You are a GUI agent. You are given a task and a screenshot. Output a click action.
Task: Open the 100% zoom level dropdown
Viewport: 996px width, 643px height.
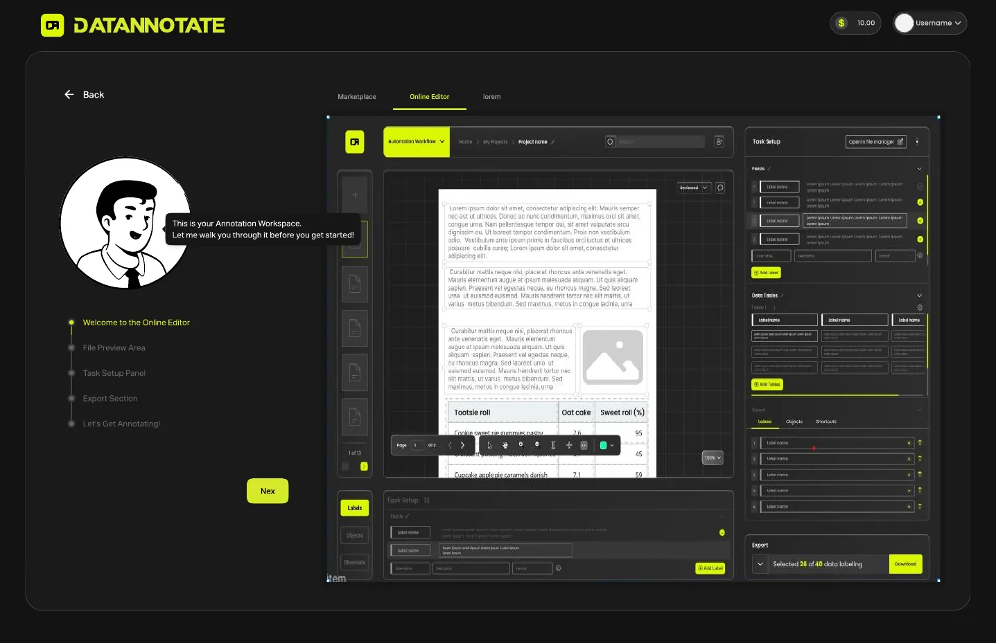point(713,458)
